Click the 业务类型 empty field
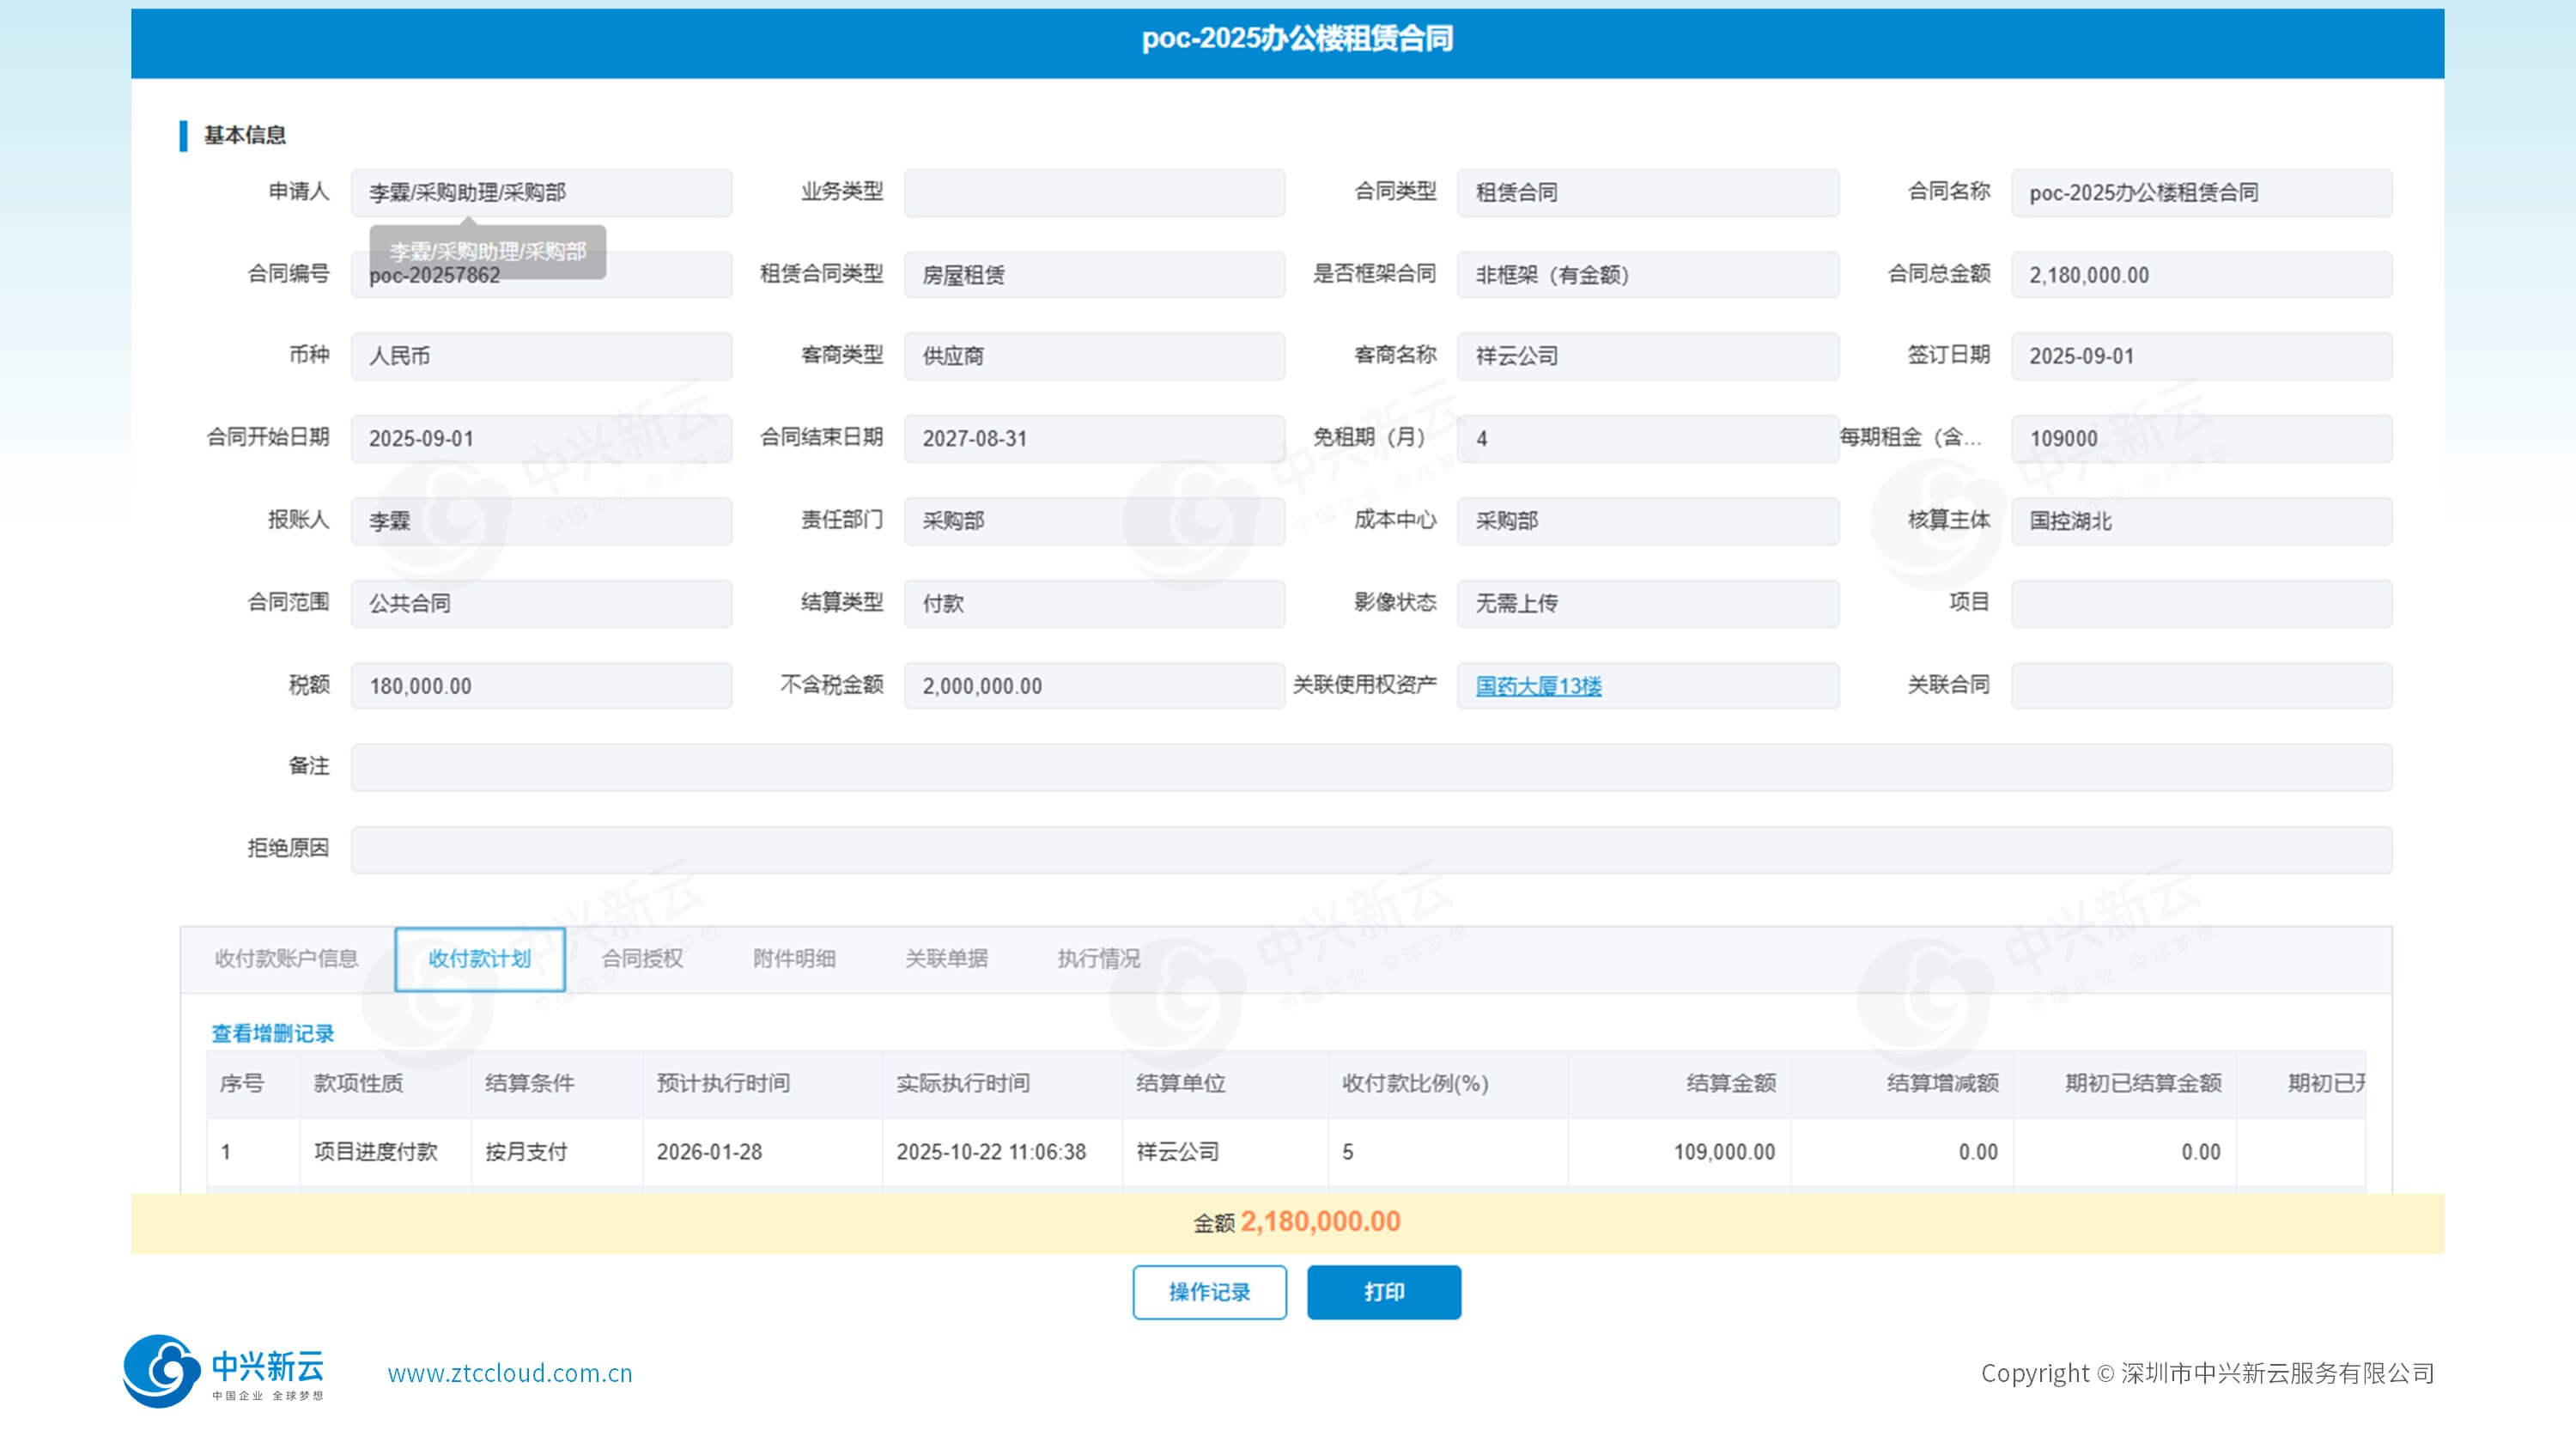This screenshot has height=1449, width=2576. [1094, 192]
